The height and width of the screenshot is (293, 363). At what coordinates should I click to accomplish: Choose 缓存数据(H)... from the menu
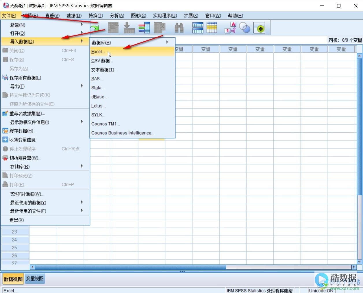click(x=45, y=131)
